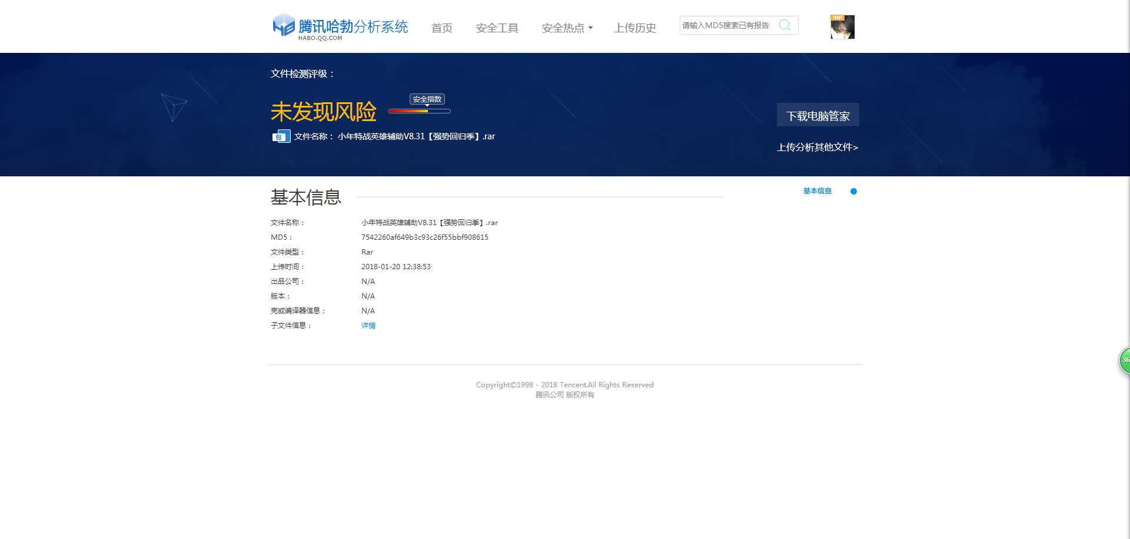Image resolution: width=1130 pixels, height=539 pixels.
Task: Click the safety index gauge bar
Action: (x=420, y=111)
